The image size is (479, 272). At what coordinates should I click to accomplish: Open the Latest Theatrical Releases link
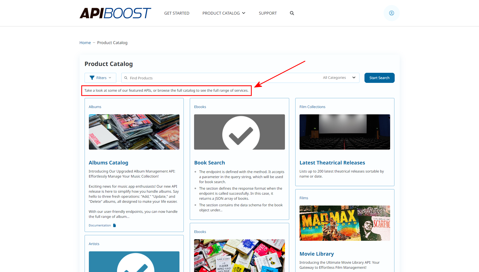[332, 163]
